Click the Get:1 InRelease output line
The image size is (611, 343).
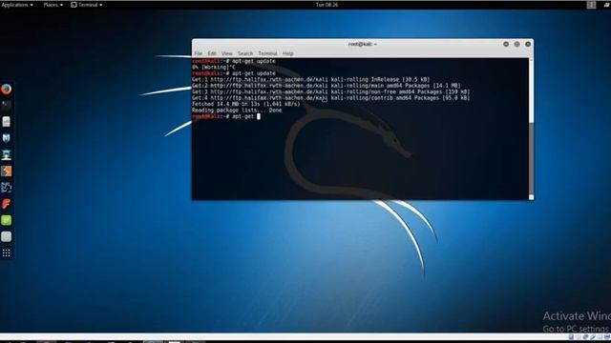pyautogui.click(x=310, y=79)
